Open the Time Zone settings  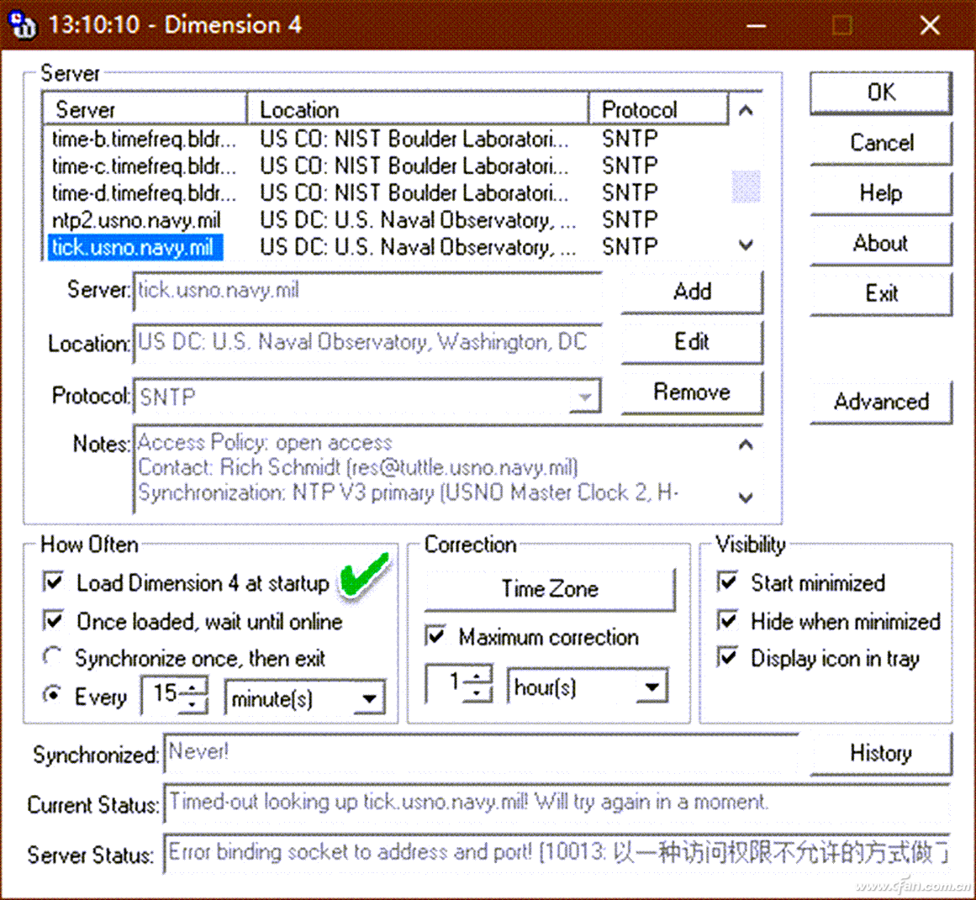[x=550, y=589]
